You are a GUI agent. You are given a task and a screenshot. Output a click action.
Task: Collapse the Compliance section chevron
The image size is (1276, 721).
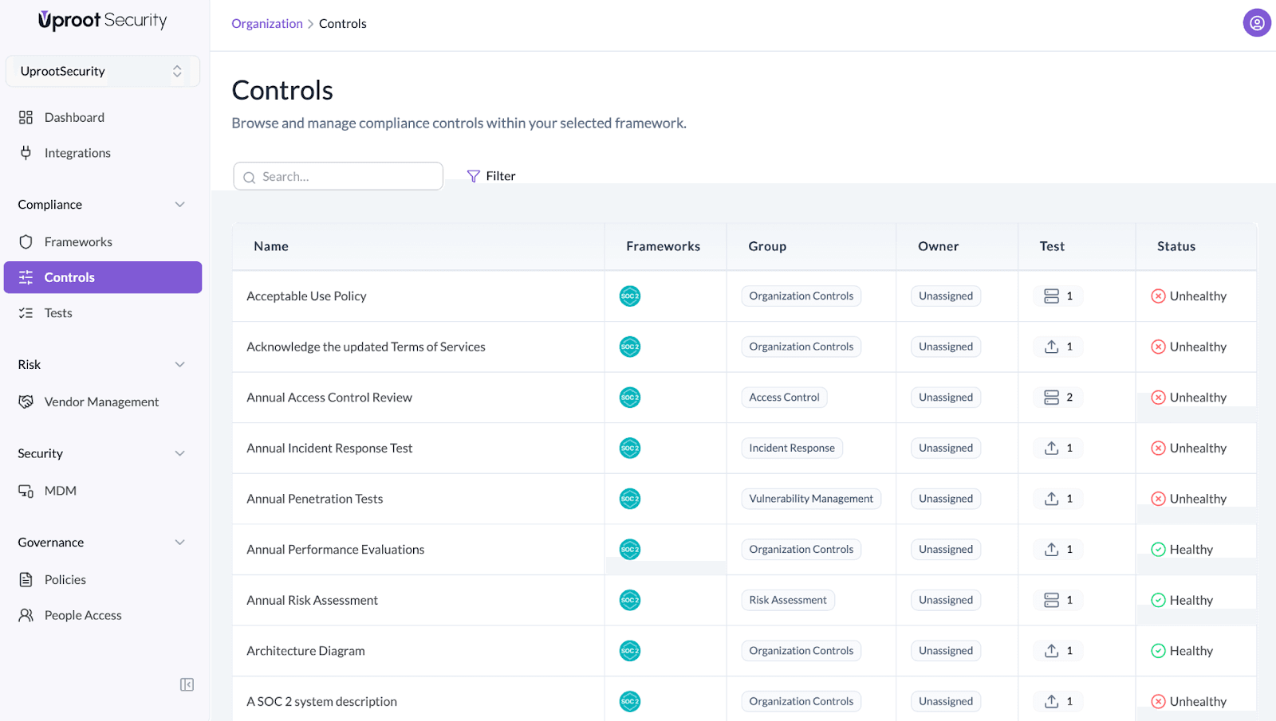coord(179,205)
